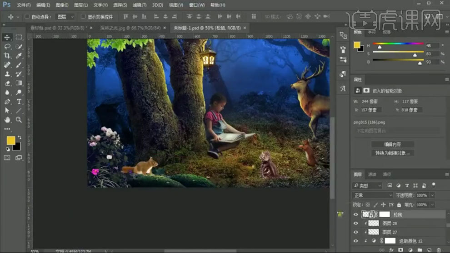Select the Rectangular Marquee tool
This screenshot has height=253, width=450.
pos(19,37)
